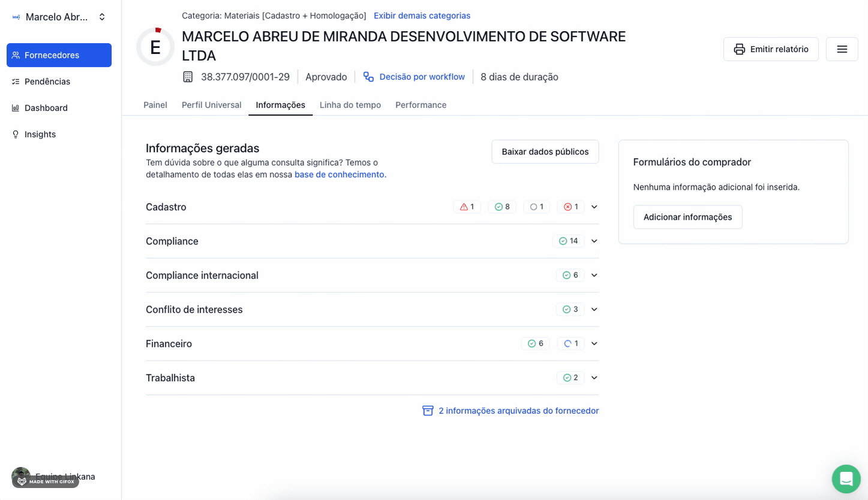Click the printer icon in Emitir relatório
Viewport: 868px width, 500px height.
tap(740, 49)
